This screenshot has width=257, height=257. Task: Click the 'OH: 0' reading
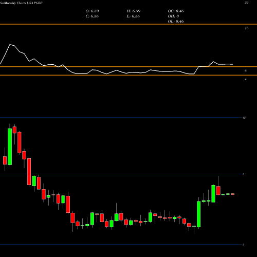pos(173,16)
